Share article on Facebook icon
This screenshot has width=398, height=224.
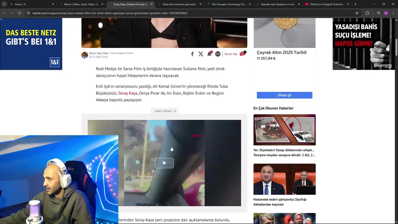click(192, 54)
